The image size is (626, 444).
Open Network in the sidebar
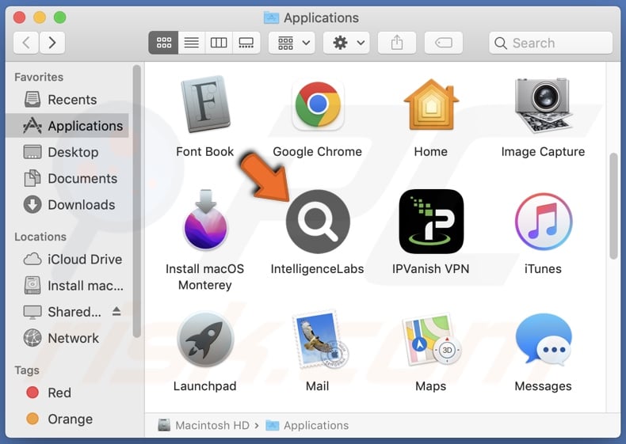click(x=67, y=338)
